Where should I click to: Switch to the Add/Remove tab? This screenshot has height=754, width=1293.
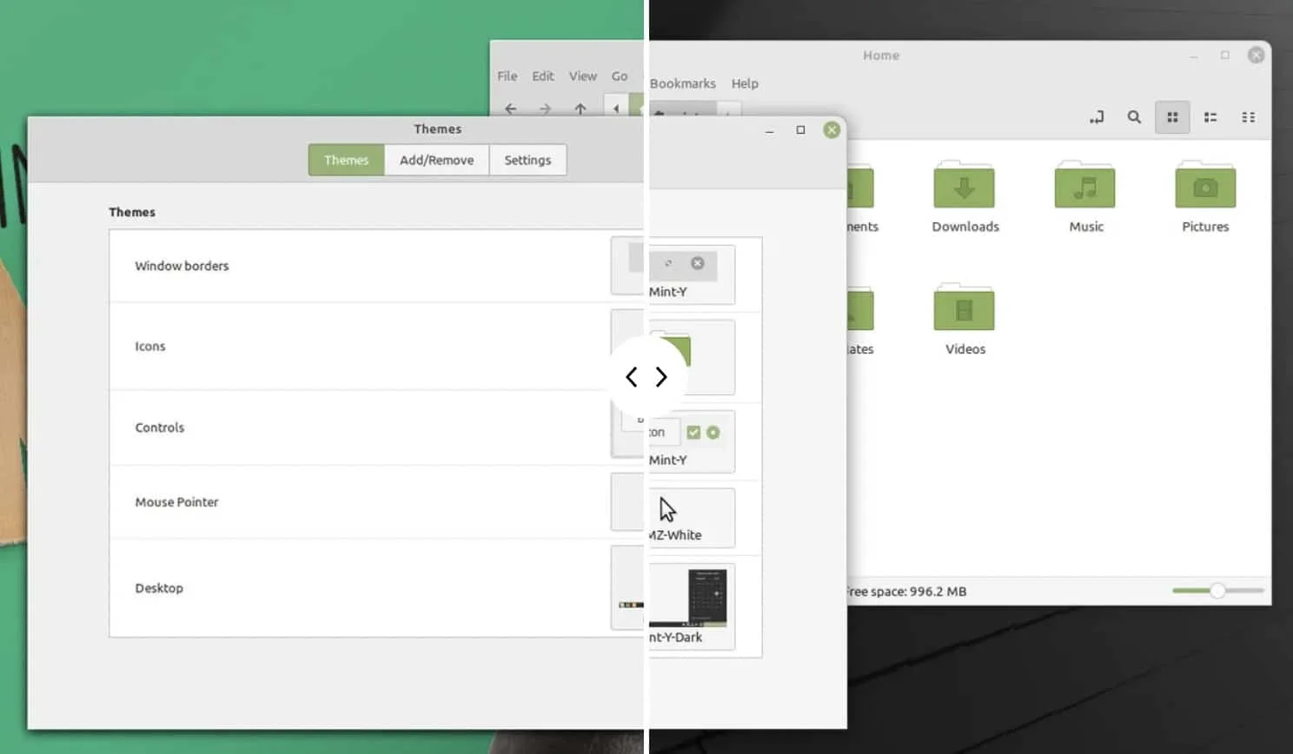[x=437, y=160]
